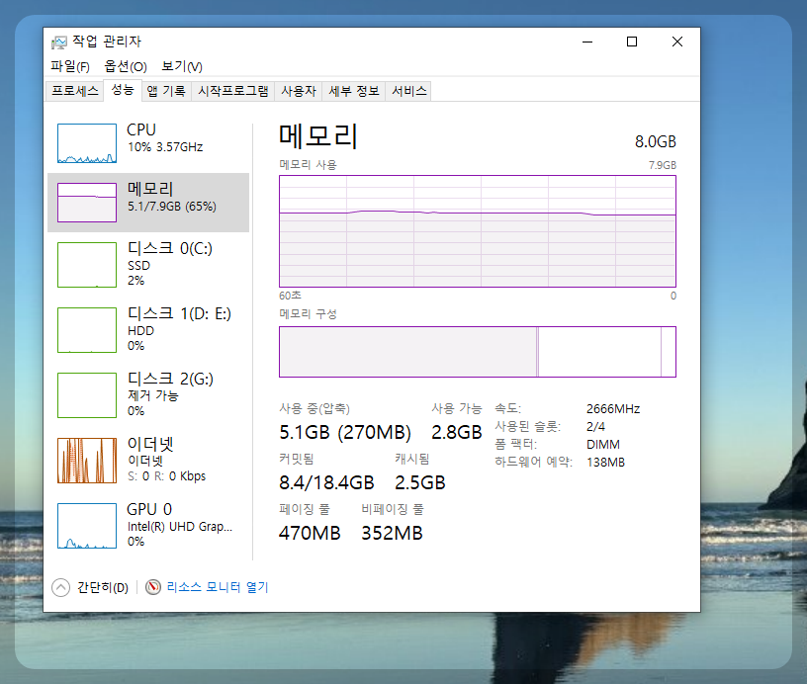Switch to the 사용자 tab
Viewport: 807px width, 684px height.
[299, 91]
